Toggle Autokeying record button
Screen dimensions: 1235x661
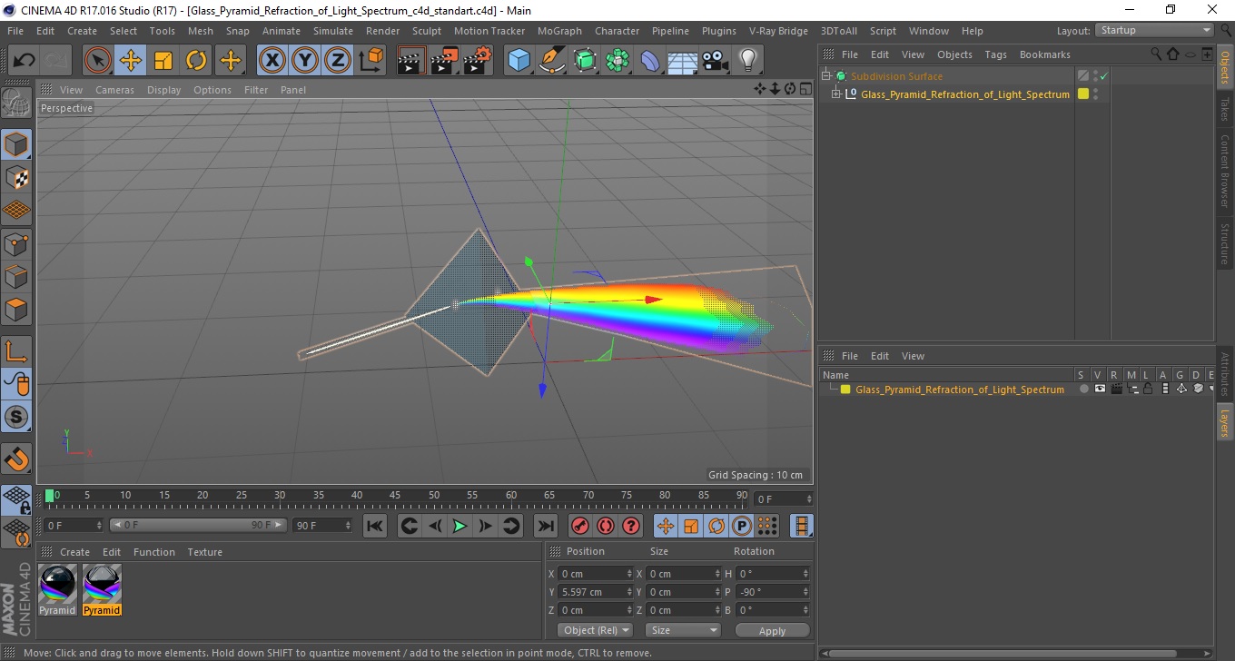click(x=606, y=526)
